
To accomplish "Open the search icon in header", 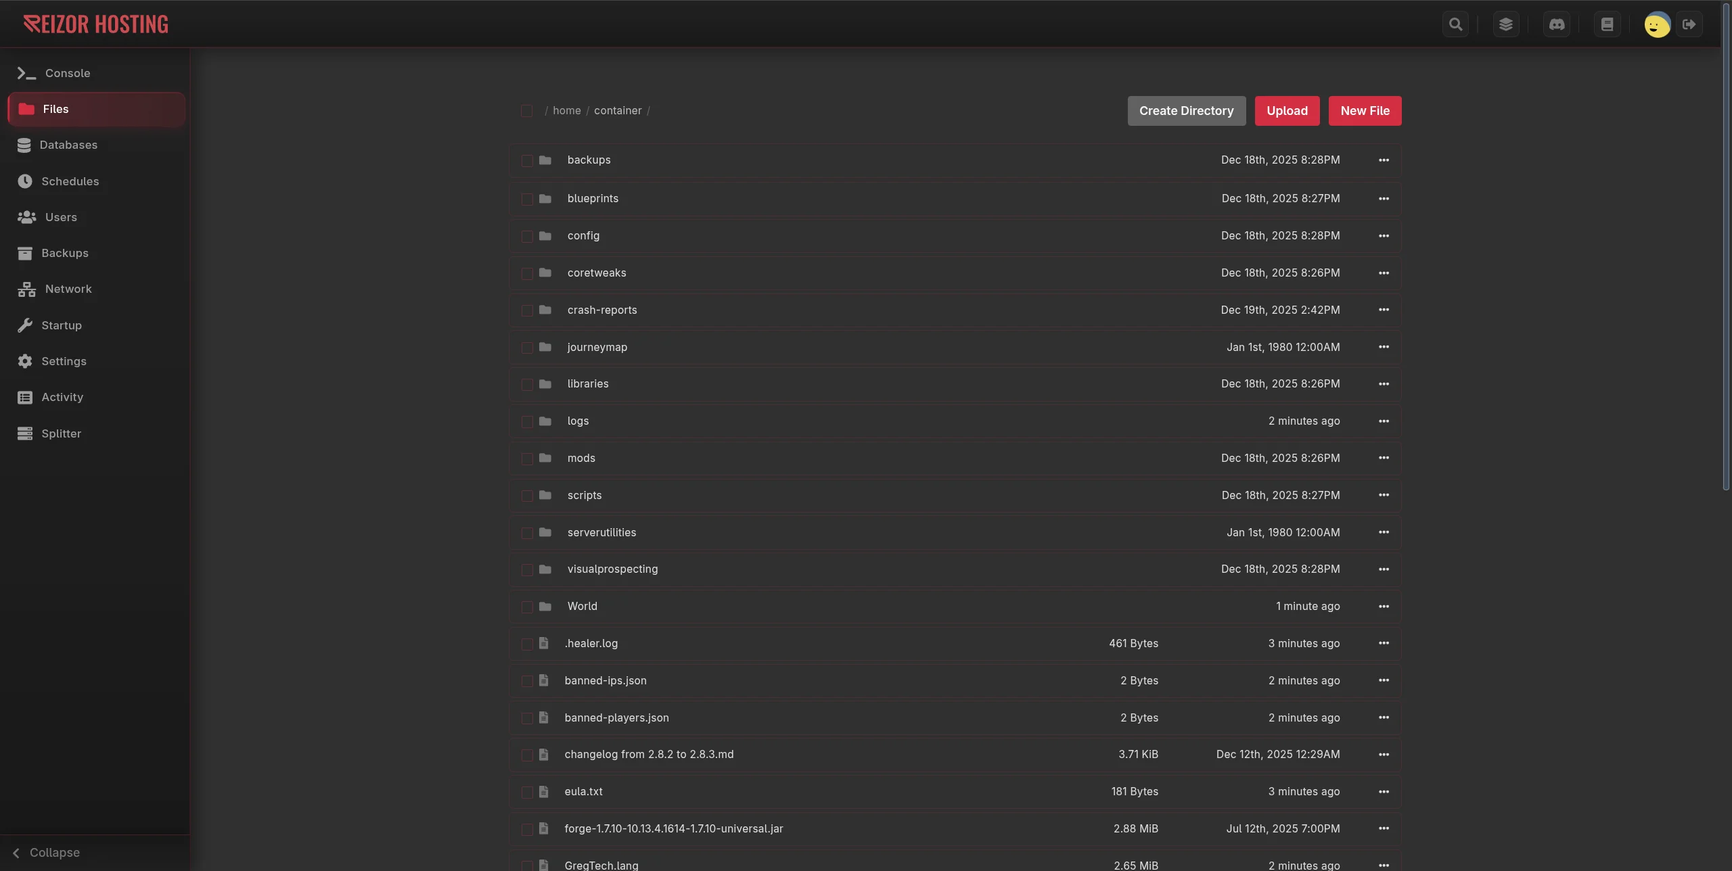I will tap(1455, 24).
